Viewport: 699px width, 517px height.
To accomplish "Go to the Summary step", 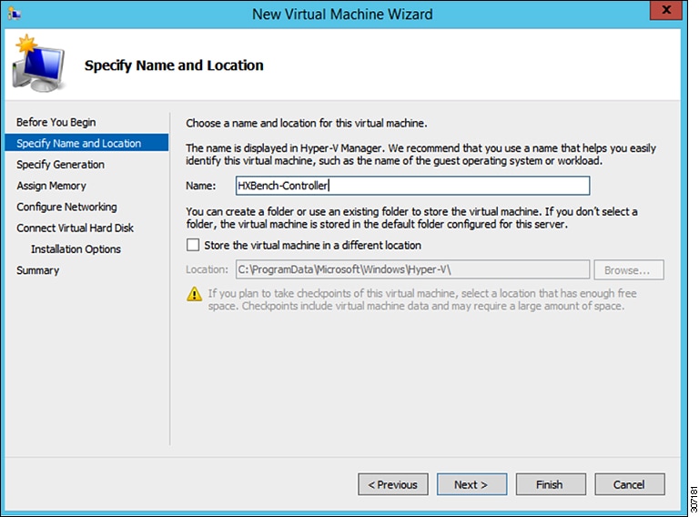I will click(x=38, y=270).
